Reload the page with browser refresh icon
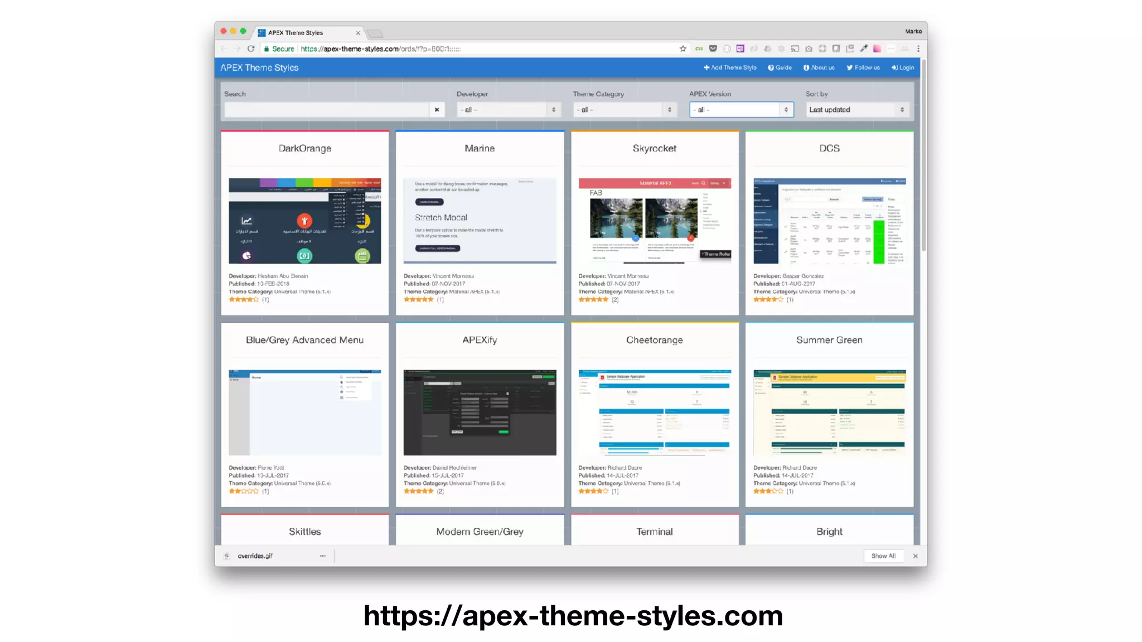Screen dimensions: 1142x642 [x=251, y=49]
